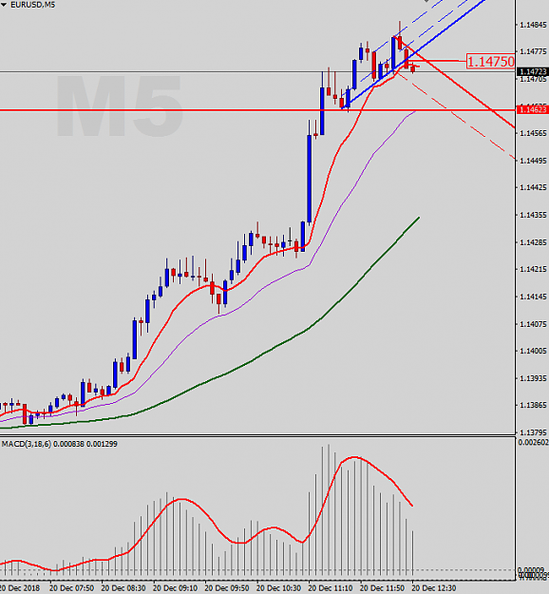Click the 1.14005 price axis value
The height and width of the screenshot is (594, 549).
(x=534, y=351)
